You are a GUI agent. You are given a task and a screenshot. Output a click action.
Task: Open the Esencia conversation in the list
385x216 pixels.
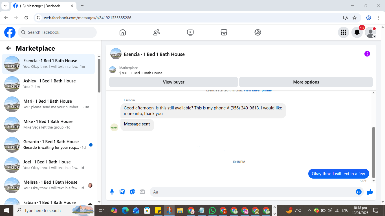point(49,64)
